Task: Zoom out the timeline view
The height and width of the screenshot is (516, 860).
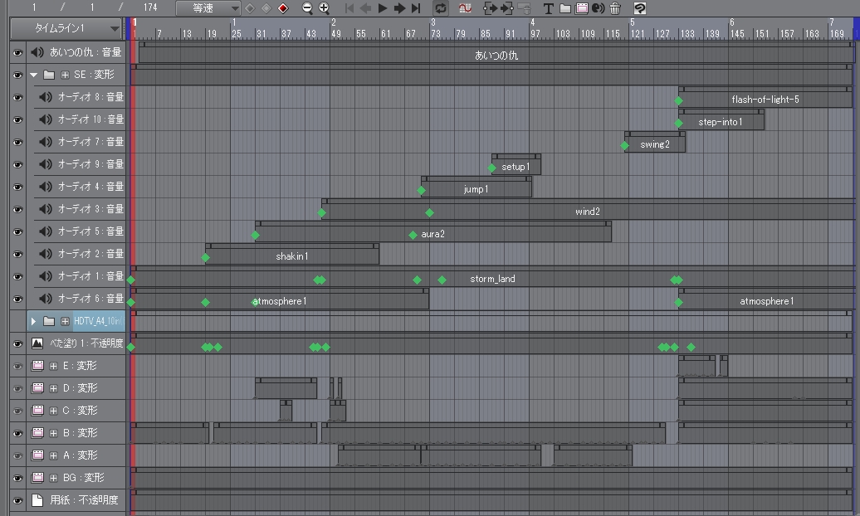Action: [x=307, y=8]
